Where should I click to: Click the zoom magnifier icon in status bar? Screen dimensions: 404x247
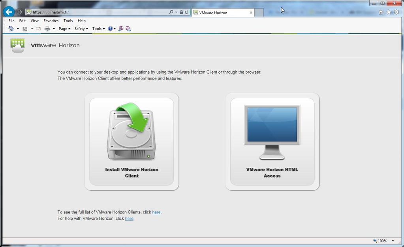375,241
